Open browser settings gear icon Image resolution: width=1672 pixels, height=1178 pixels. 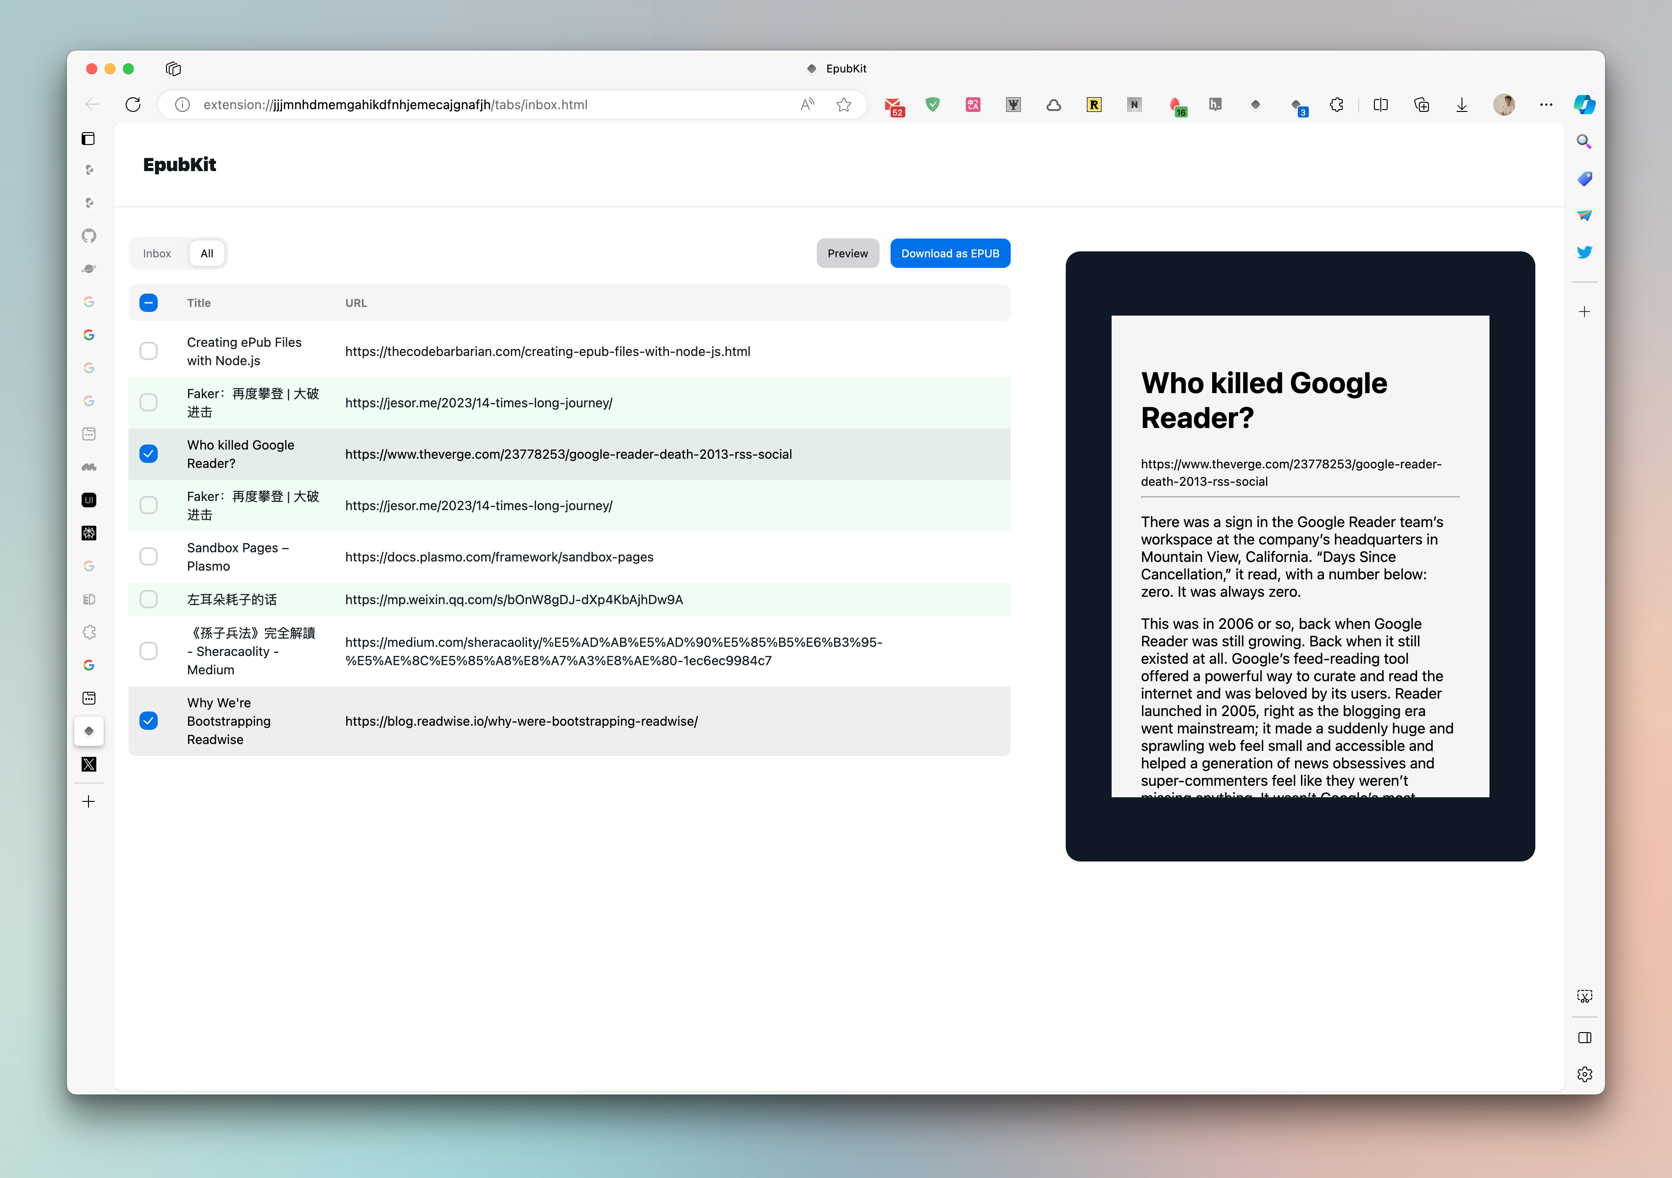[1584, 1074]
